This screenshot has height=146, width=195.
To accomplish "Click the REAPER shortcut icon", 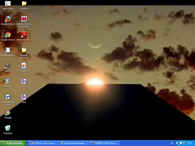I will click(8, 82).
